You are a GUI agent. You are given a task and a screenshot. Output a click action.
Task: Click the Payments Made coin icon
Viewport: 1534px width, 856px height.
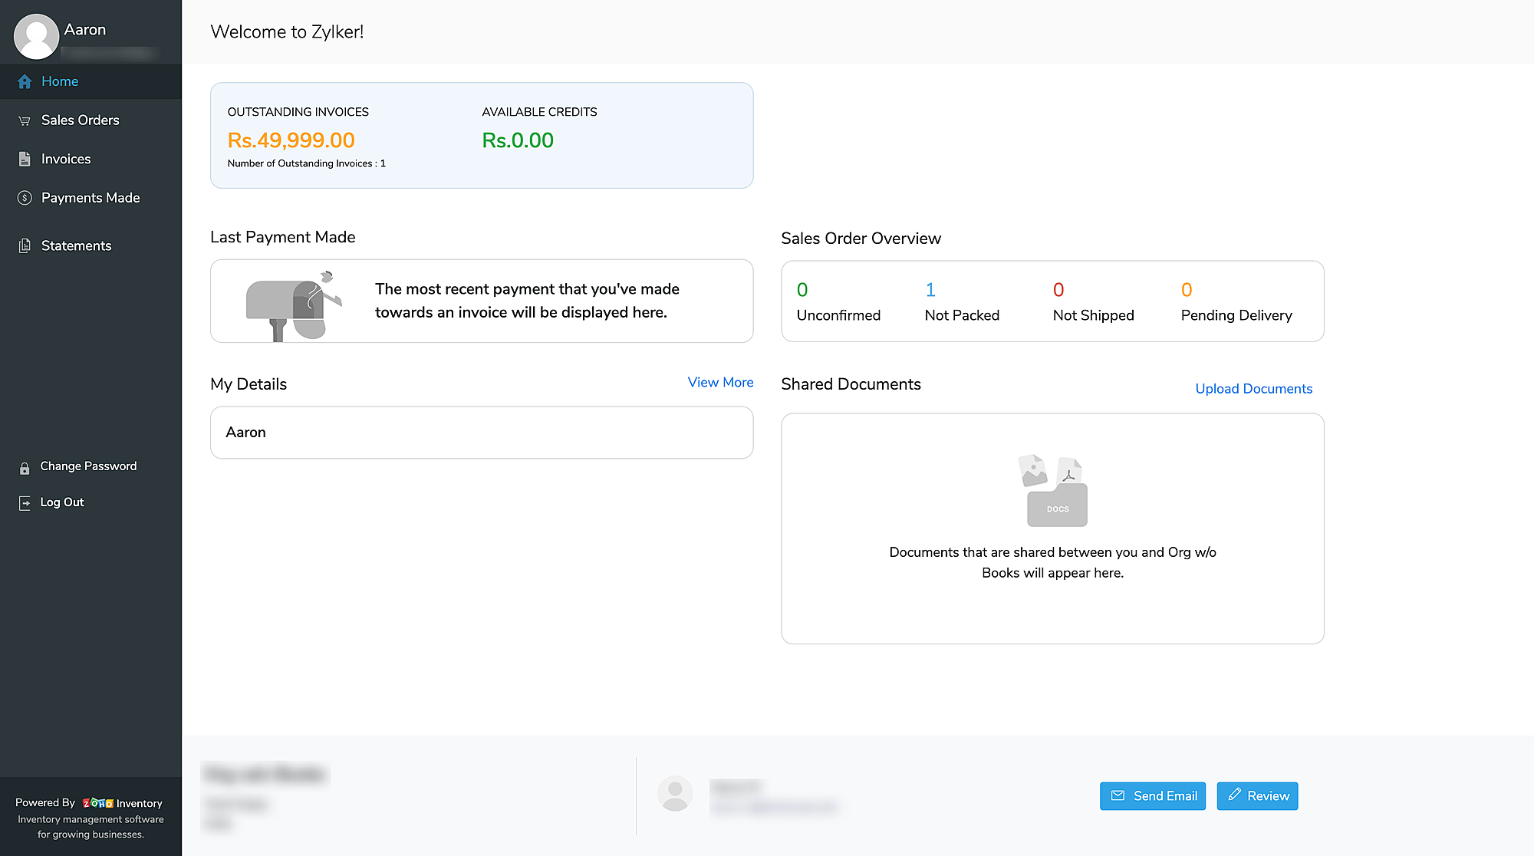(25, 198)
